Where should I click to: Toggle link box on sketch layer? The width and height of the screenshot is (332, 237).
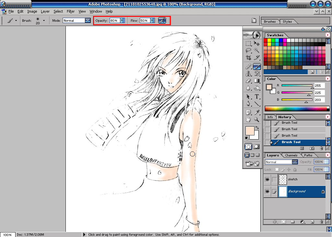tap(274, 179)
